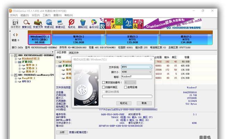226x139 pixels.
Task: Click the 娱乐(F:) drive icon in tree
Action: pos(23,72)
